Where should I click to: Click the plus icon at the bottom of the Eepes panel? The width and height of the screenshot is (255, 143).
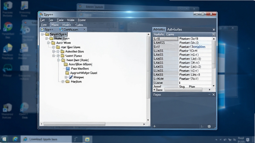click(155, 126)
